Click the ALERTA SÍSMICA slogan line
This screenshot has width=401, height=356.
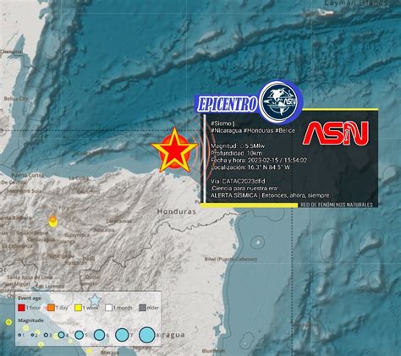coord(271,195)
